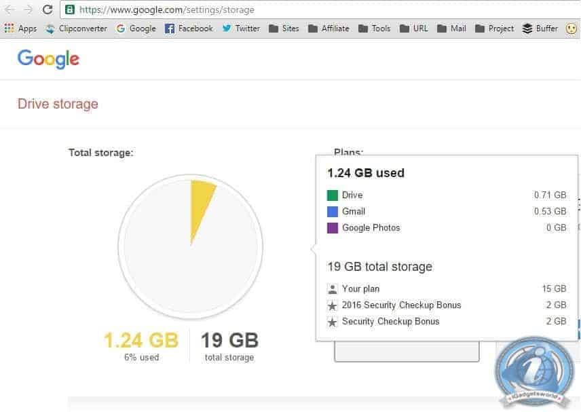Open the Mail bookmark folder
This screenshot has width=581, height=412.
[x=452, y=29]
